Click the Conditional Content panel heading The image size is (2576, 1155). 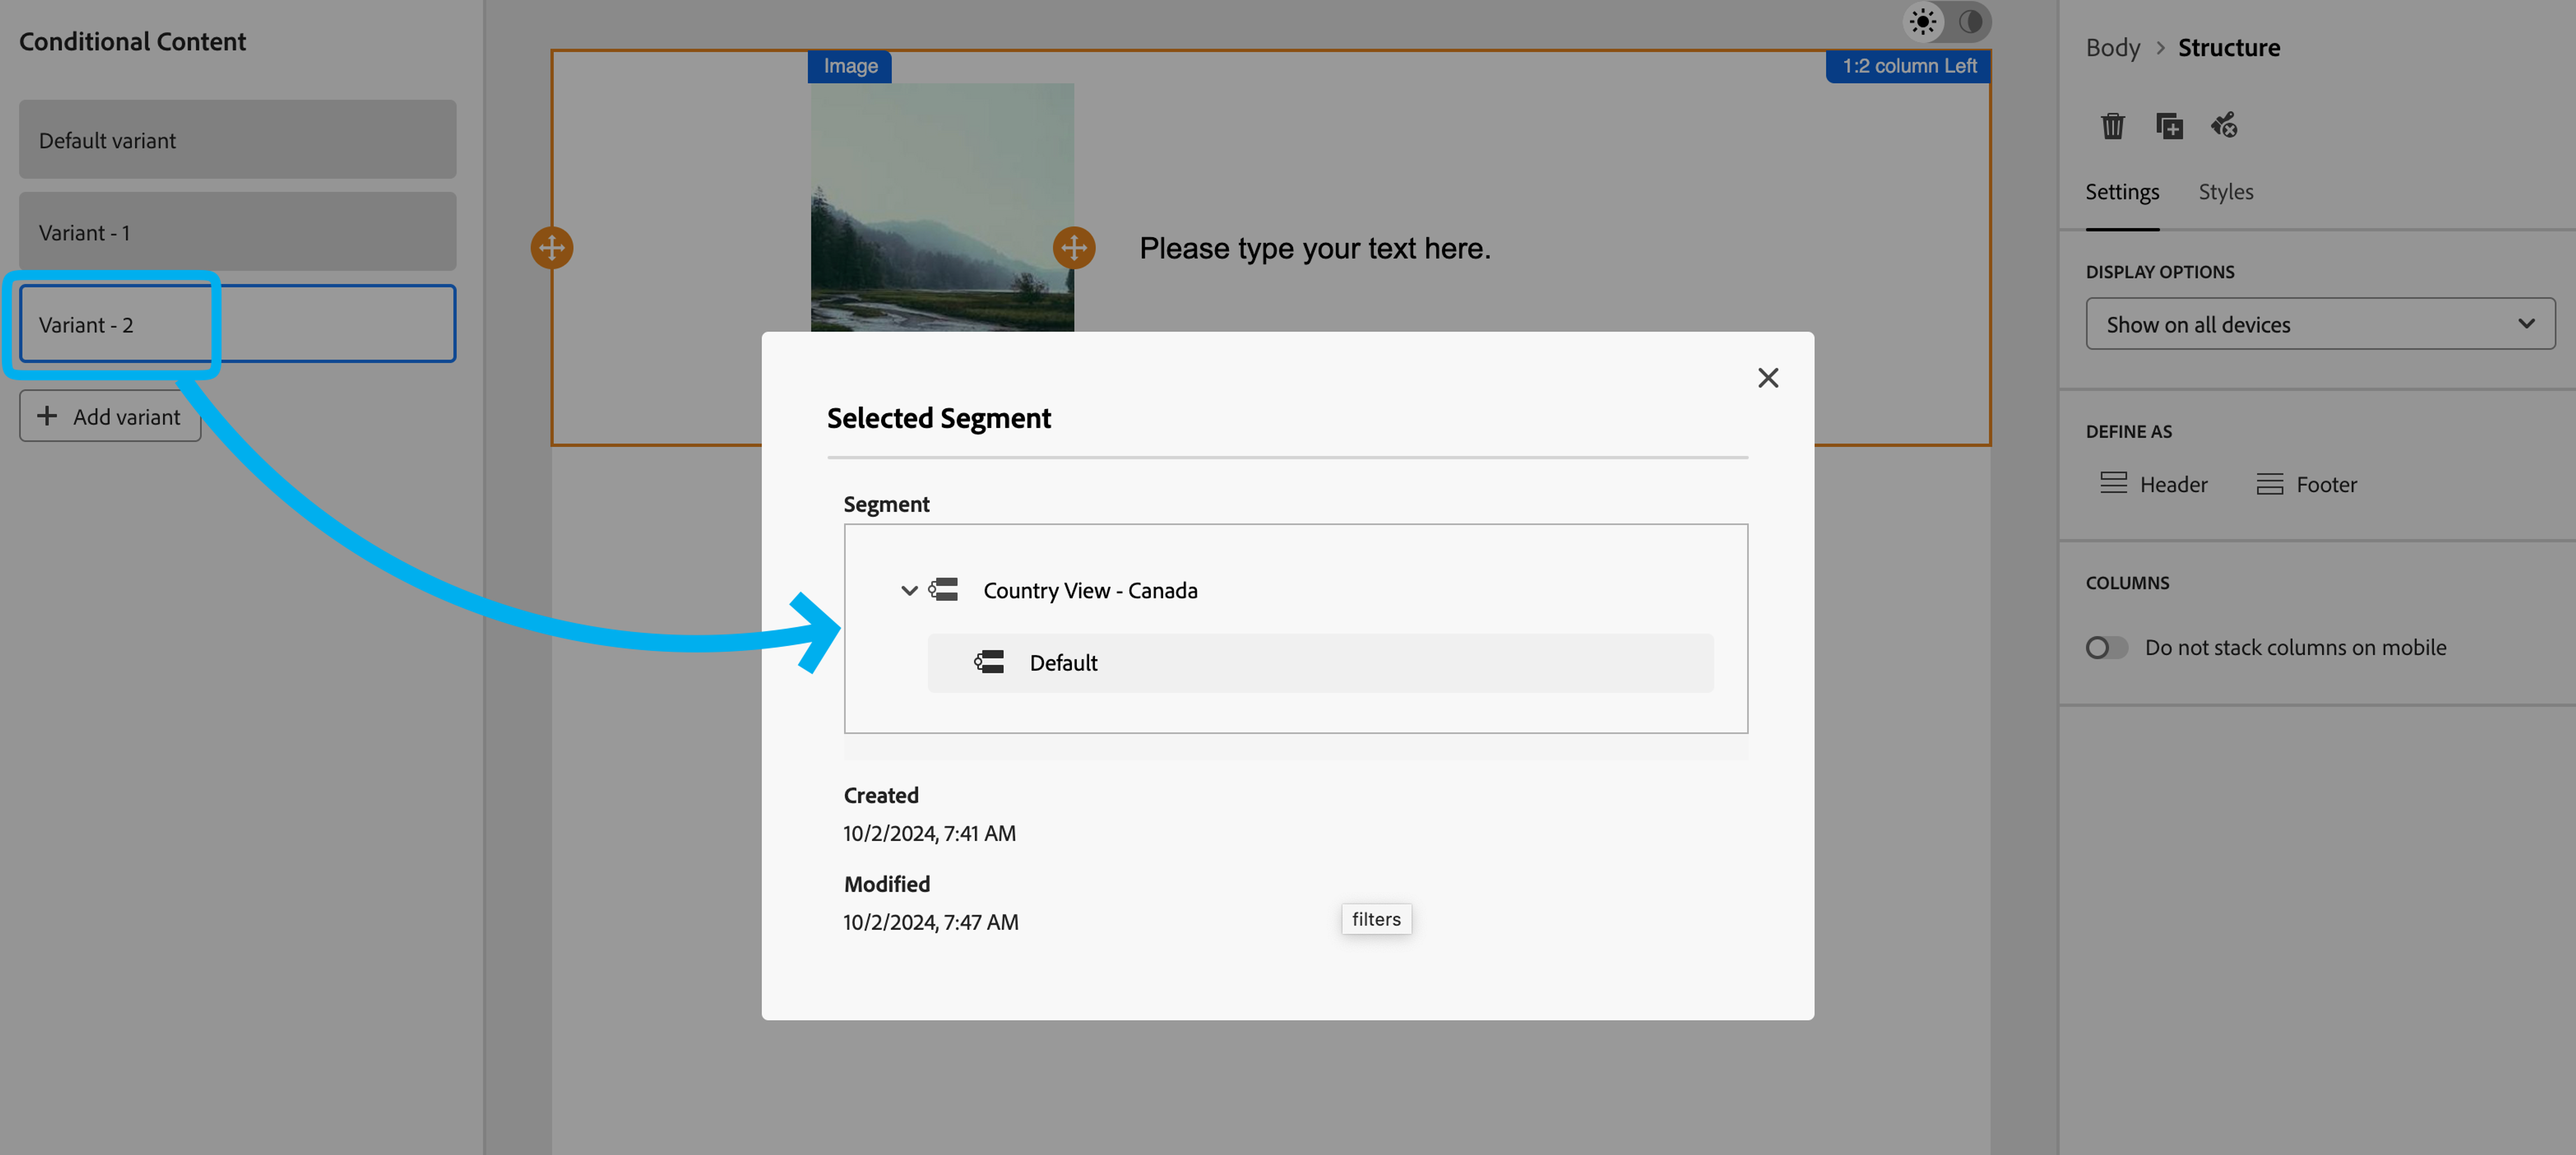[132, 42]
